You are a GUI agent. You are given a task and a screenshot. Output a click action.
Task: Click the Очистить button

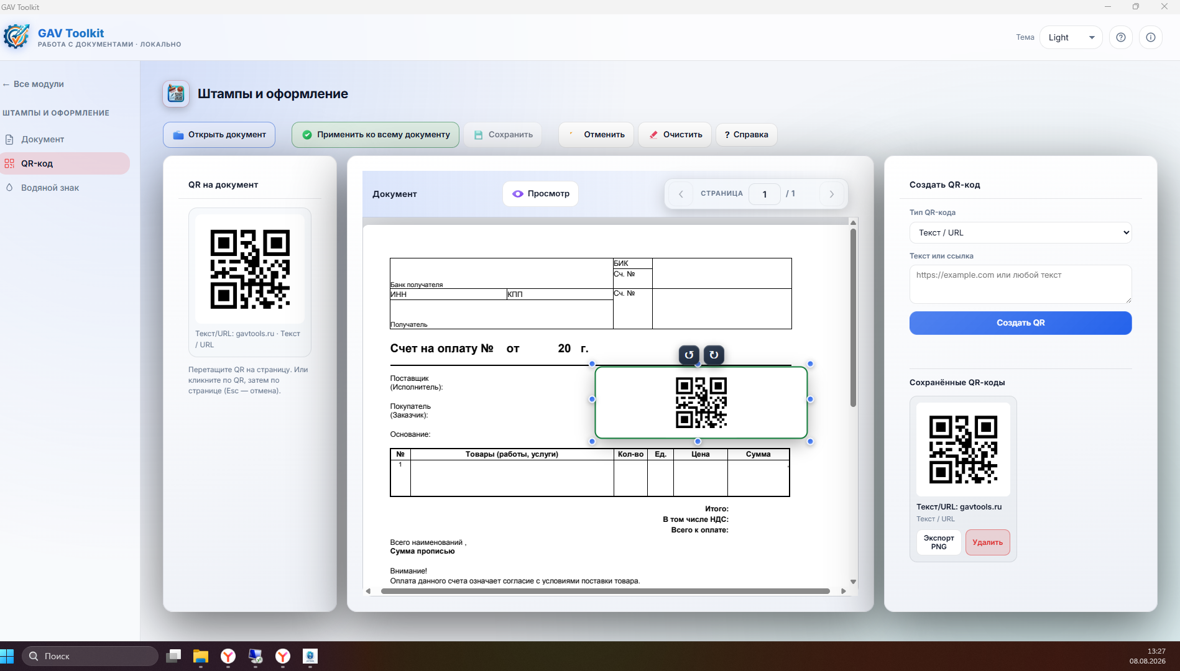675,135
